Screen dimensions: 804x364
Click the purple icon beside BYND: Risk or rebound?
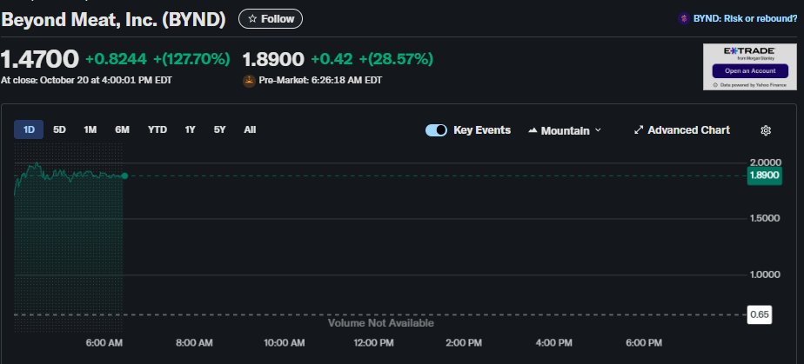(683, 19)
